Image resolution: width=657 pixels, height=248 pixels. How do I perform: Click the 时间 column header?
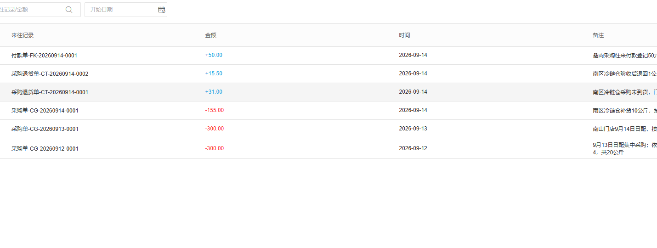coord(404,35)
